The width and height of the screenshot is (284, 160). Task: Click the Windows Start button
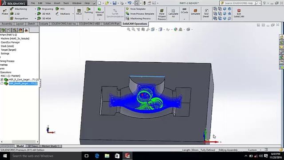click(5, 156)
